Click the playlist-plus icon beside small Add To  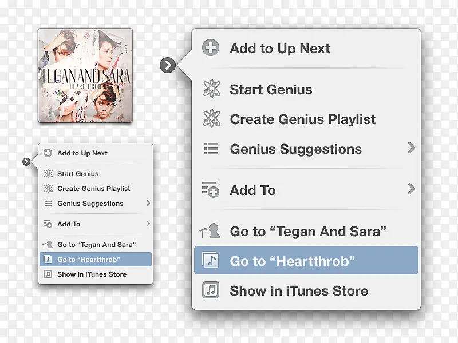tap(48, 224)
